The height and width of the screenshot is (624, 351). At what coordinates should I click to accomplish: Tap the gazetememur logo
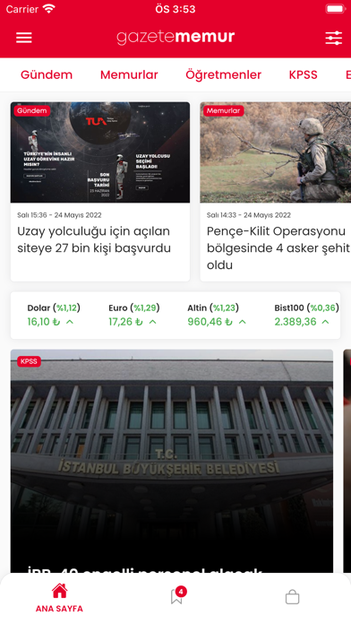coord(175,37)
